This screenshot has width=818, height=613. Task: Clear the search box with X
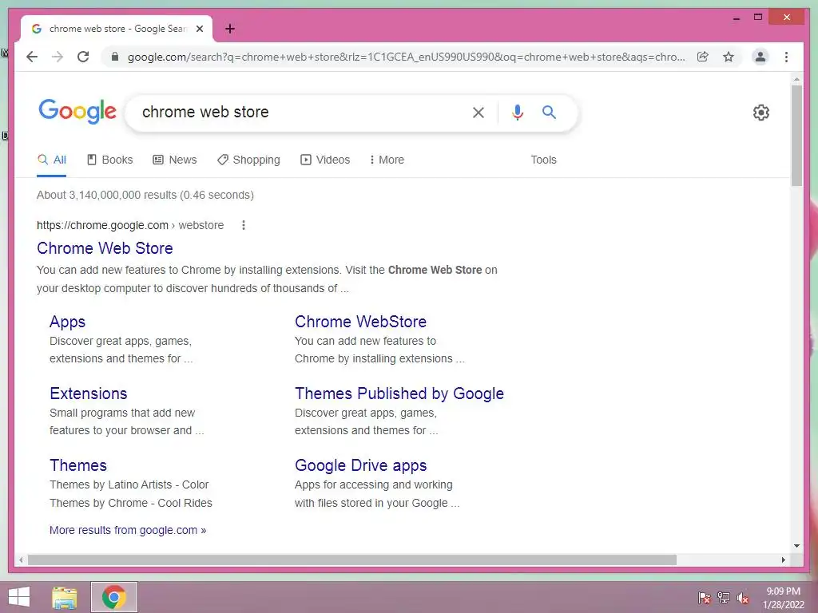[478, 113]
